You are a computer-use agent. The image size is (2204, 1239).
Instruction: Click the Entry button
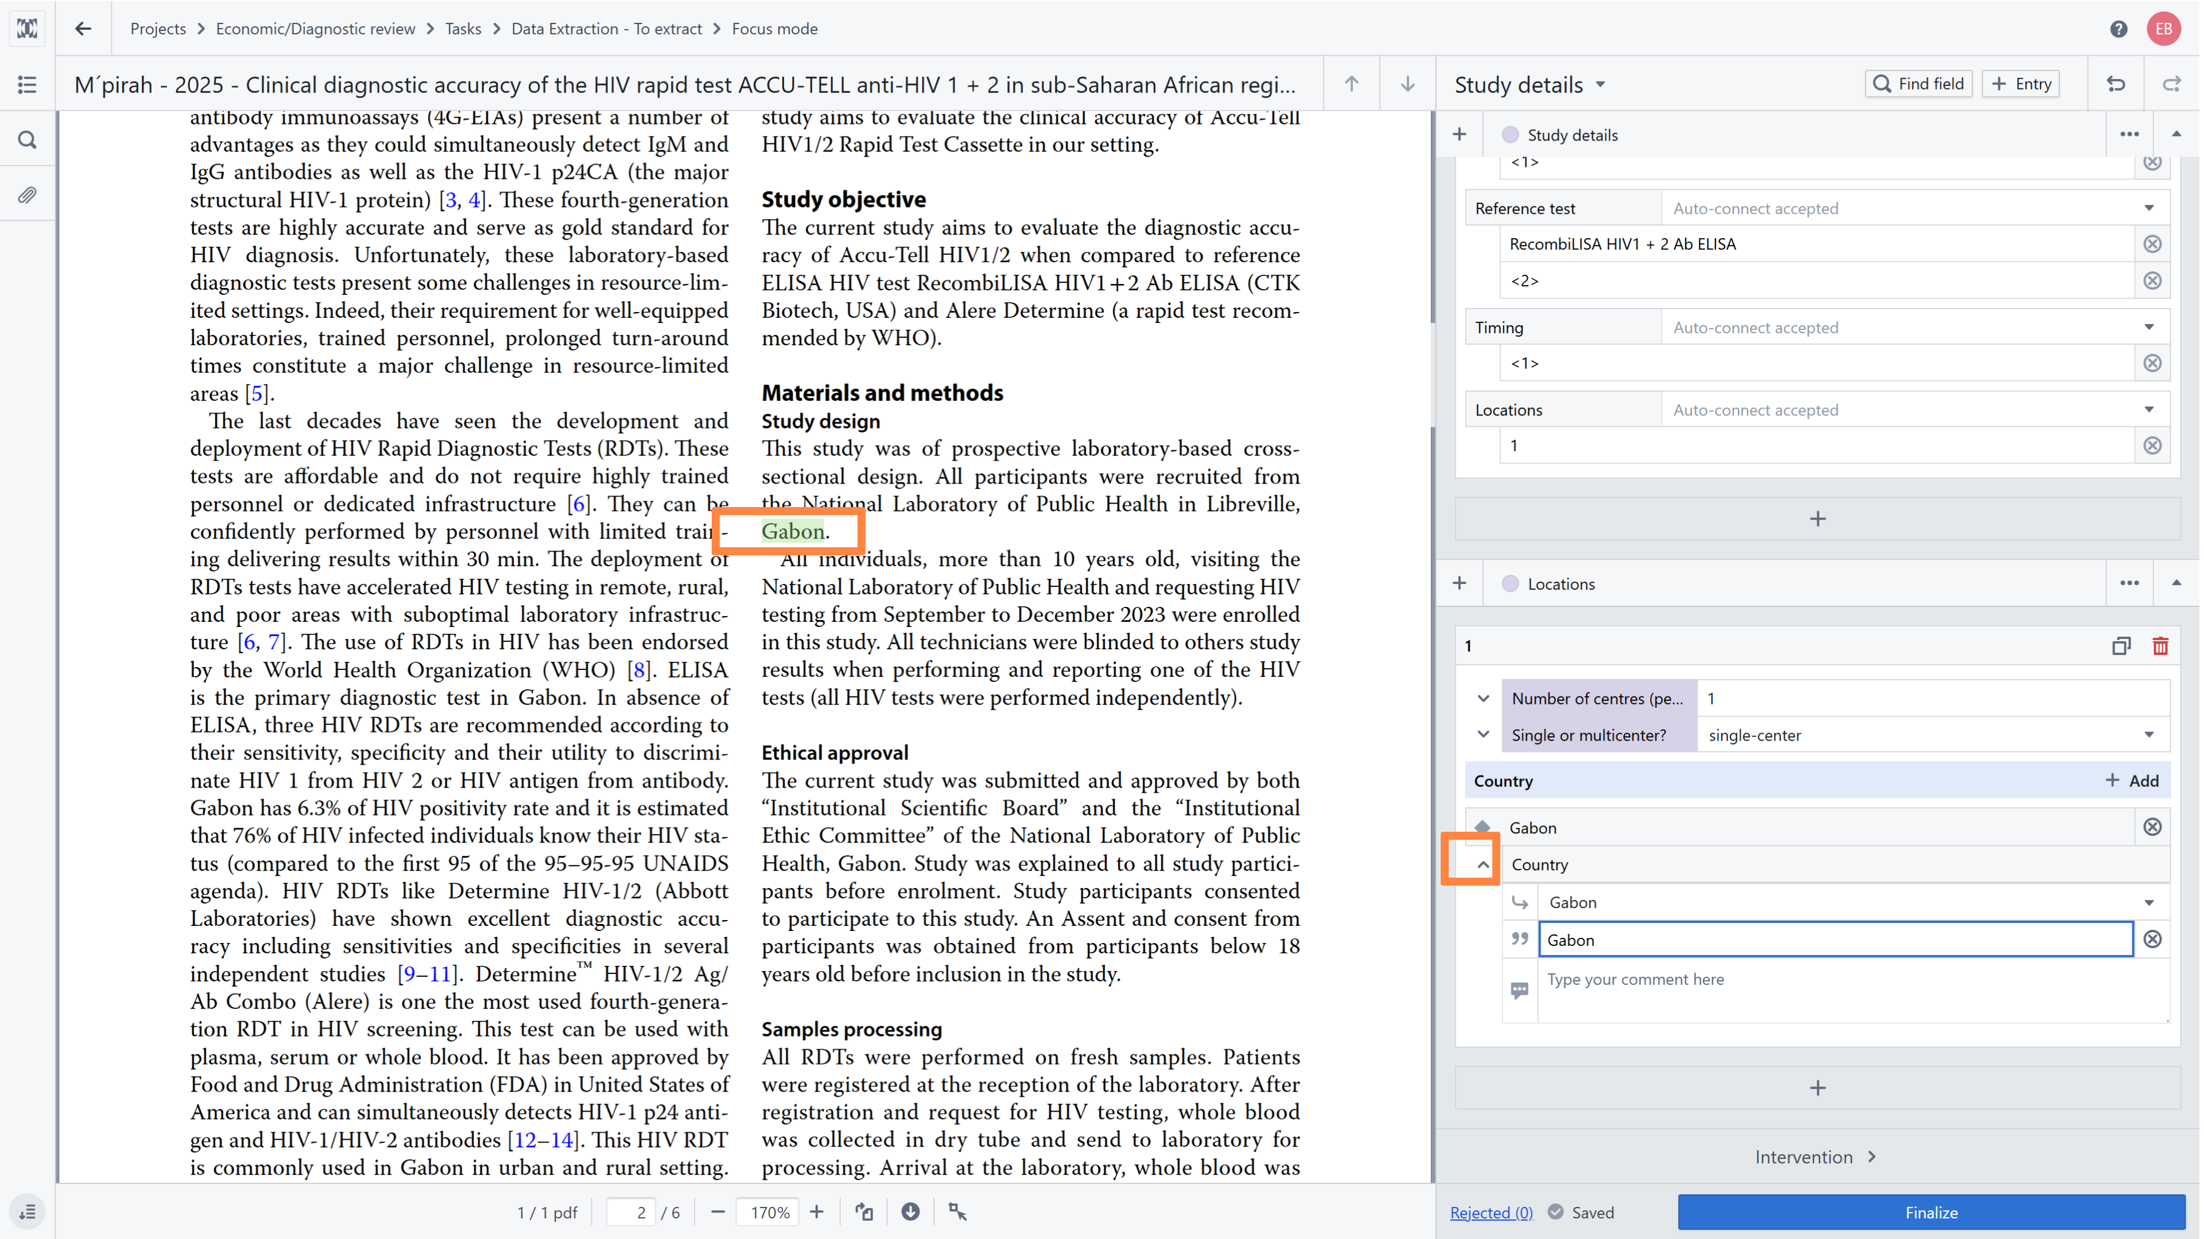point(2021,84)
